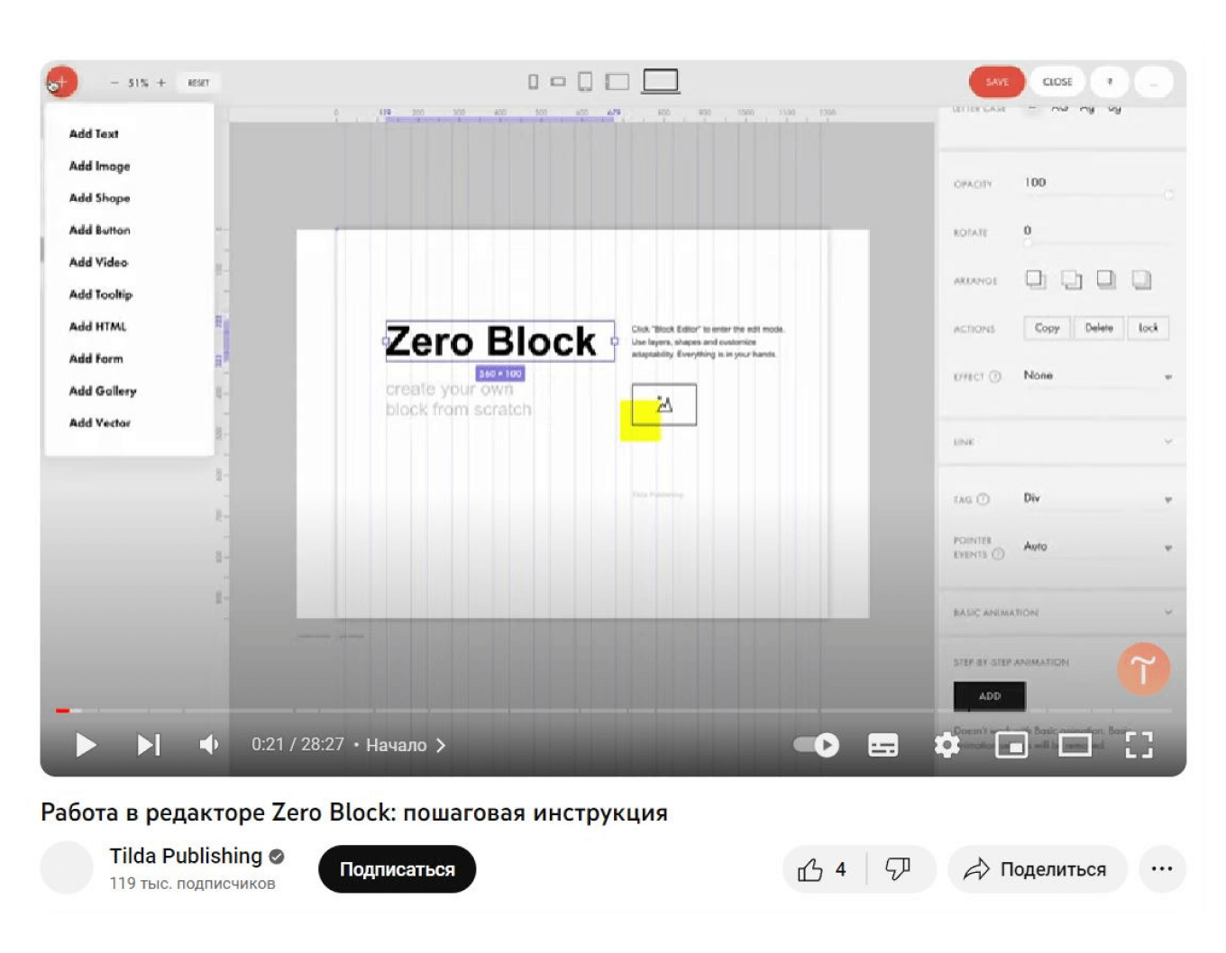Choose Add Button from menu
Image resolution: width=1226 pixels, height=953 pixels.
(99, 230)
